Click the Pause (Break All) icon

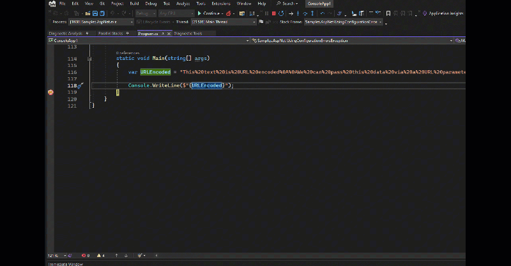click(x=266, y=13)
